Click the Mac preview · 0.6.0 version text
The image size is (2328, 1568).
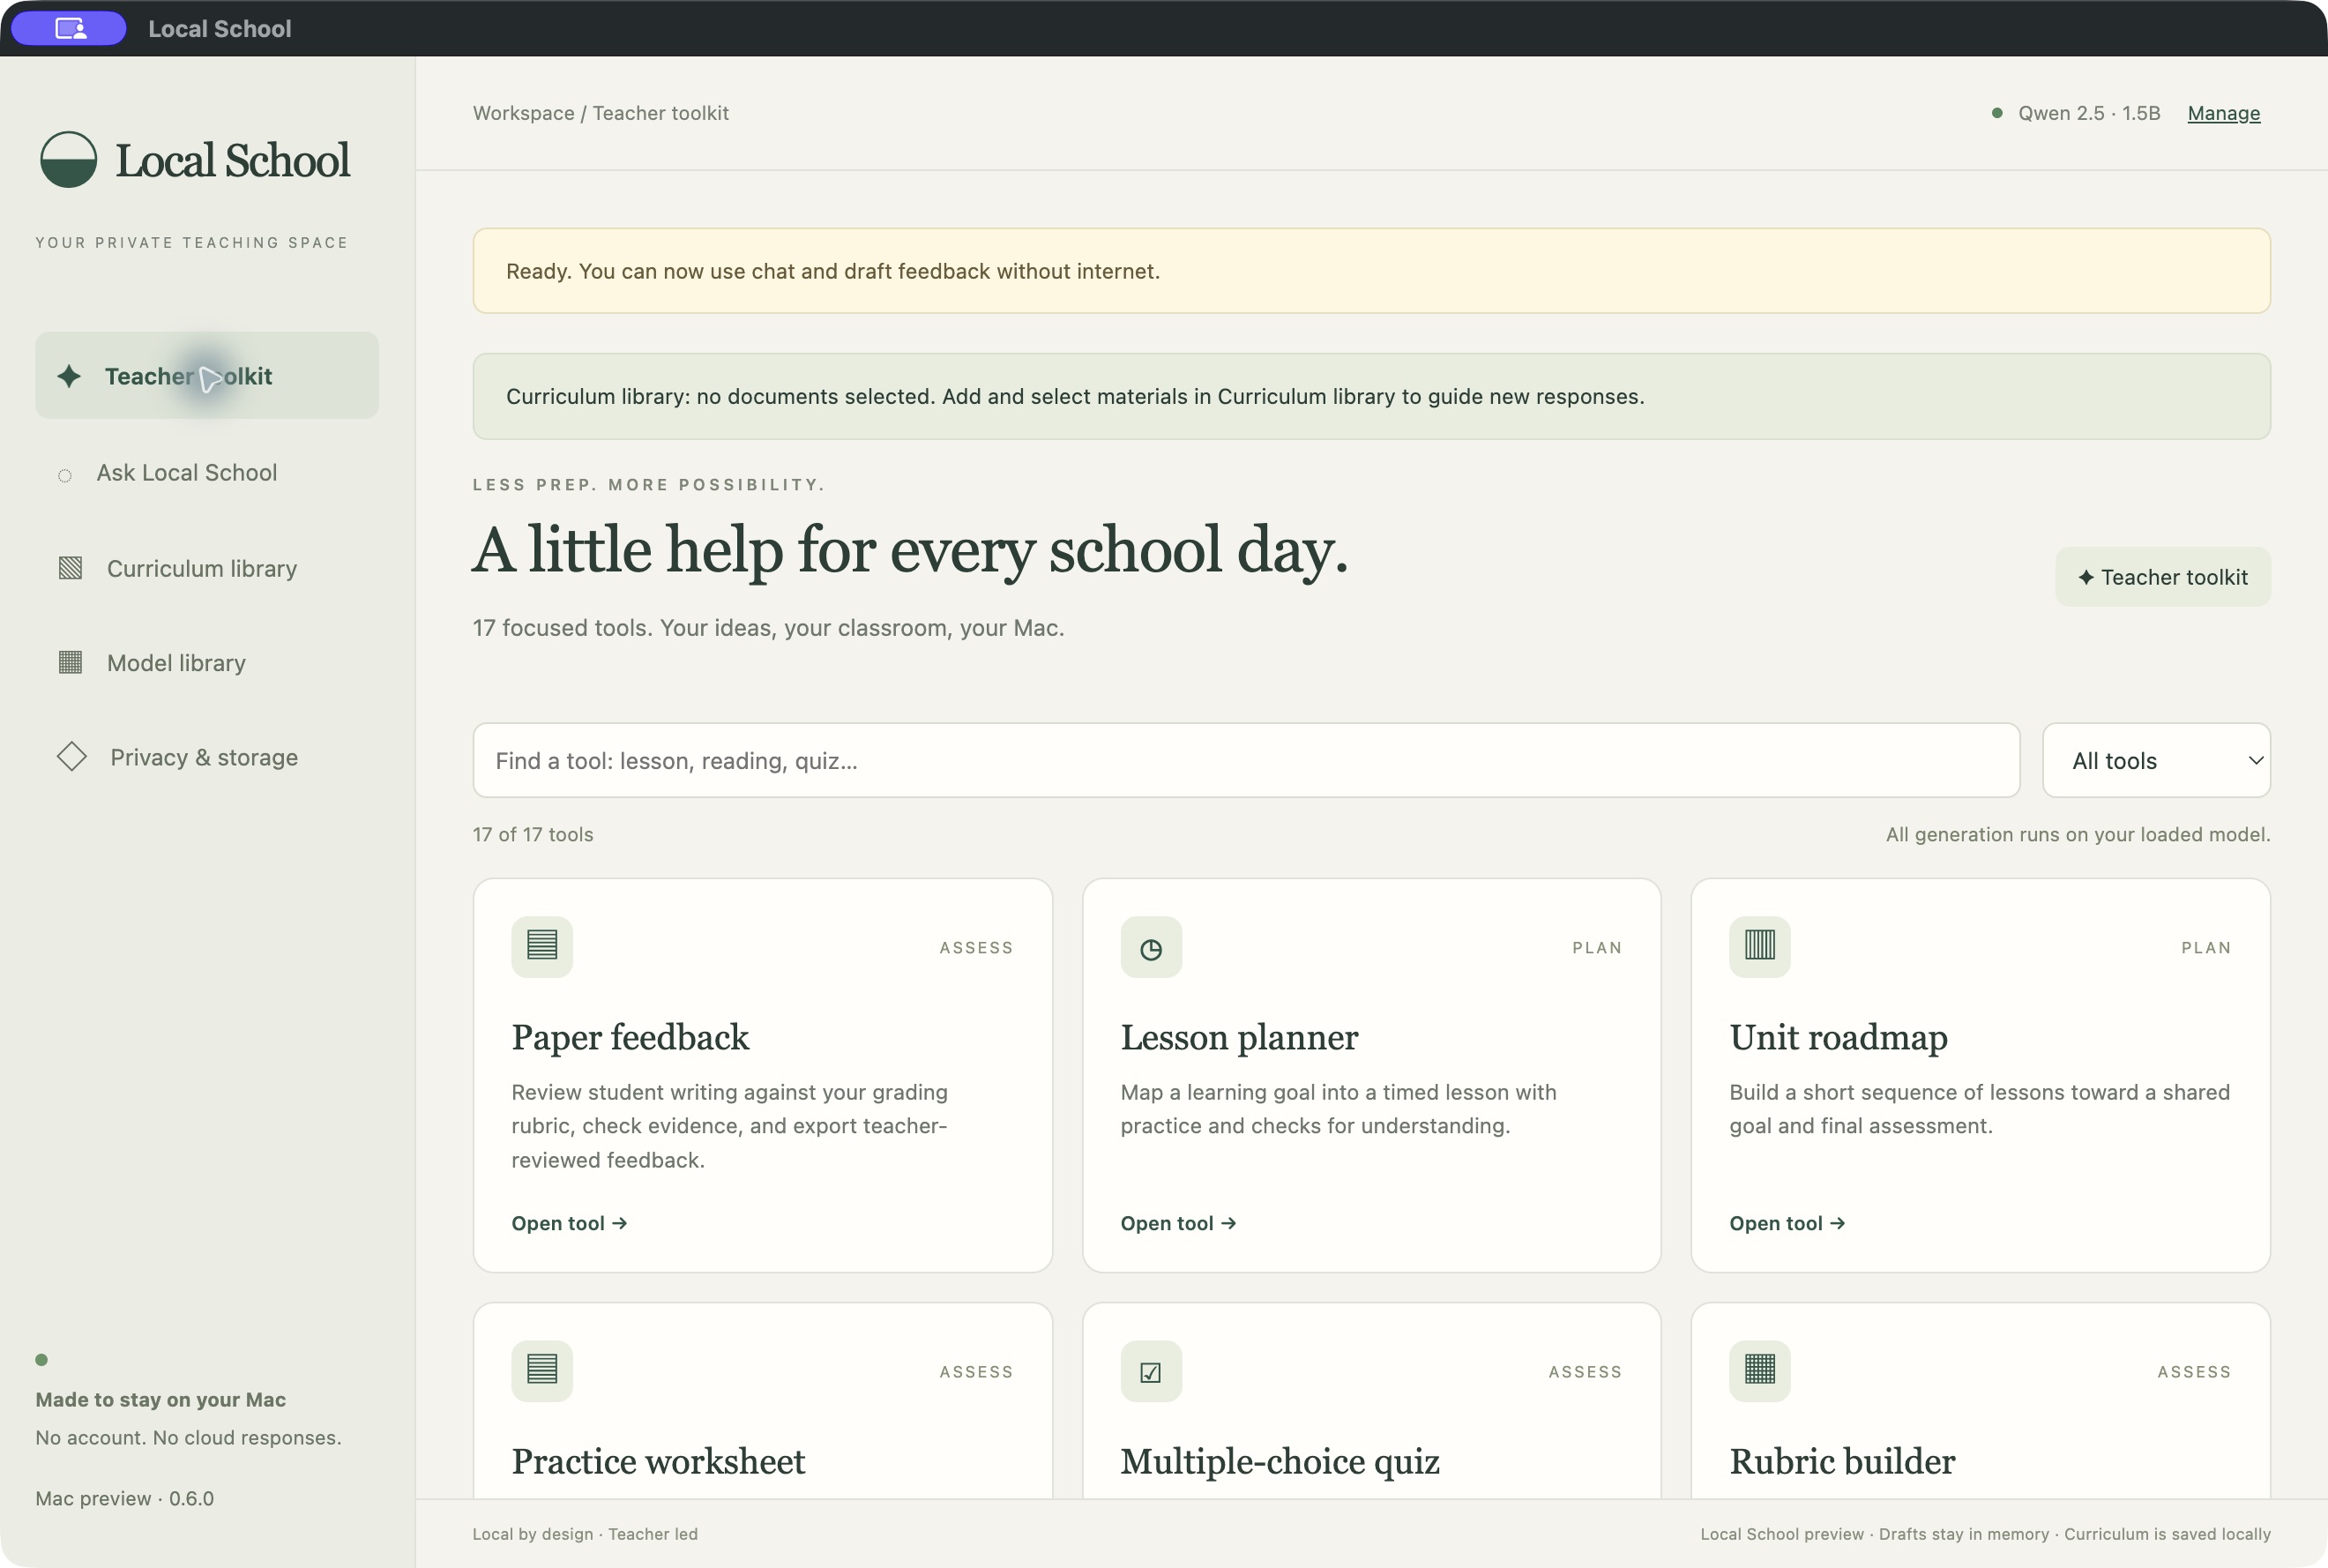click(125, 1498)
